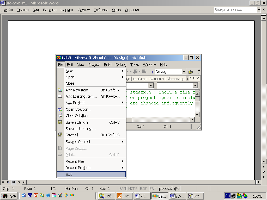Click the blue Start arrow beside Debug

point(153,72)
